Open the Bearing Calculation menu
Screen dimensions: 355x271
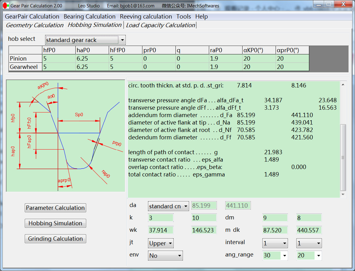[89, 16]
